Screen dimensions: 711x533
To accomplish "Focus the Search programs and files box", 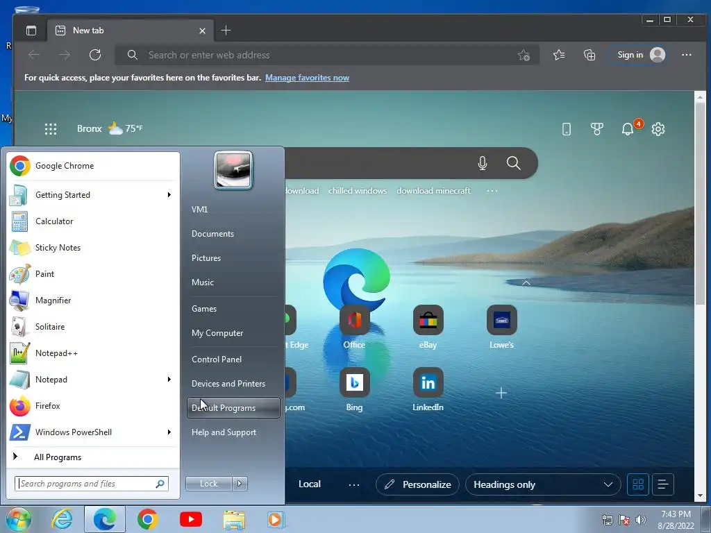I will 92,484.
